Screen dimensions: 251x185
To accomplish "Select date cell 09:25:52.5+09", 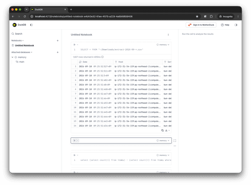I will (x=95, y=75).
